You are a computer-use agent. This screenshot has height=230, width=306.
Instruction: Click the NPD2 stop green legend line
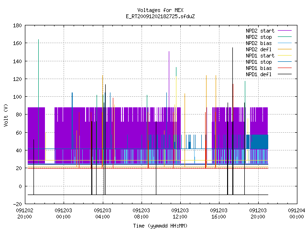[284, 37]
